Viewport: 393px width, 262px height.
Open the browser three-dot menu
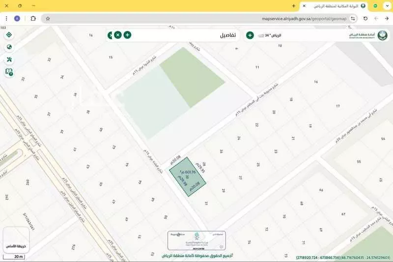point(5,18)
